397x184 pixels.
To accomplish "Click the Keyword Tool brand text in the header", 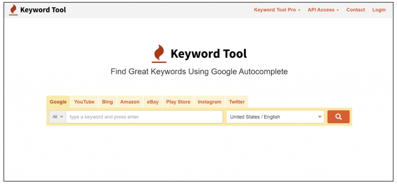I will point(43,10).
